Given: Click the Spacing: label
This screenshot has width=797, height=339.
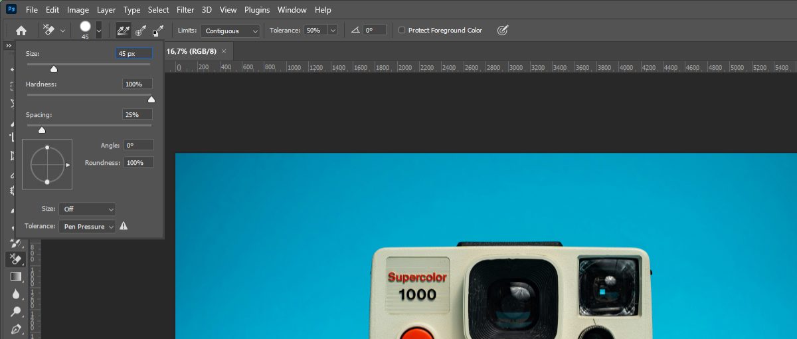Looking at the screenshot, I should click(39, 115).
